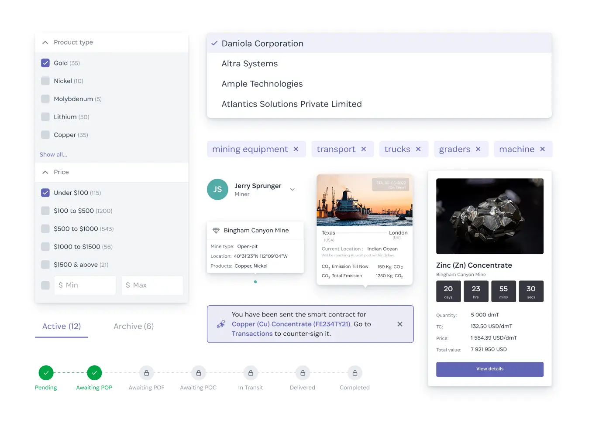Enable the custom Min/Max price checkbox
The image size is (599, 436).
coord(45,285)
